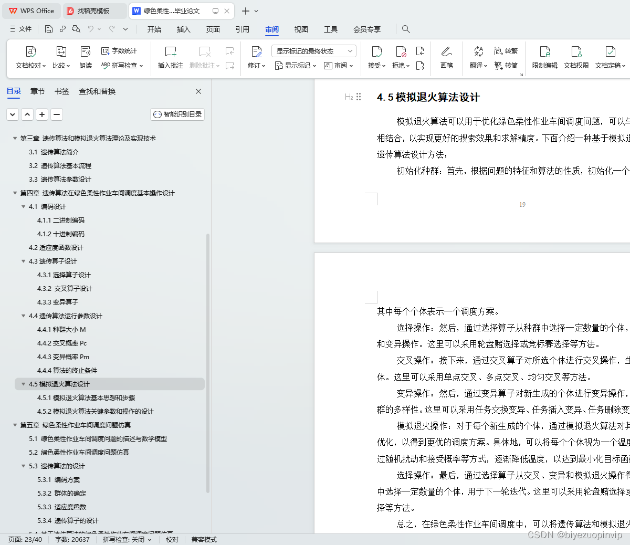Click the 文档权限 document permission icon
The width and height of the screenshot is (630, 545).
tap(576, 51)
